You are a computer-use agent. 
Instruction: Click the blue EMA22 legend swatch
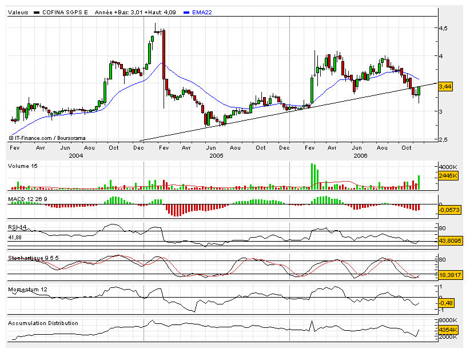186,13
